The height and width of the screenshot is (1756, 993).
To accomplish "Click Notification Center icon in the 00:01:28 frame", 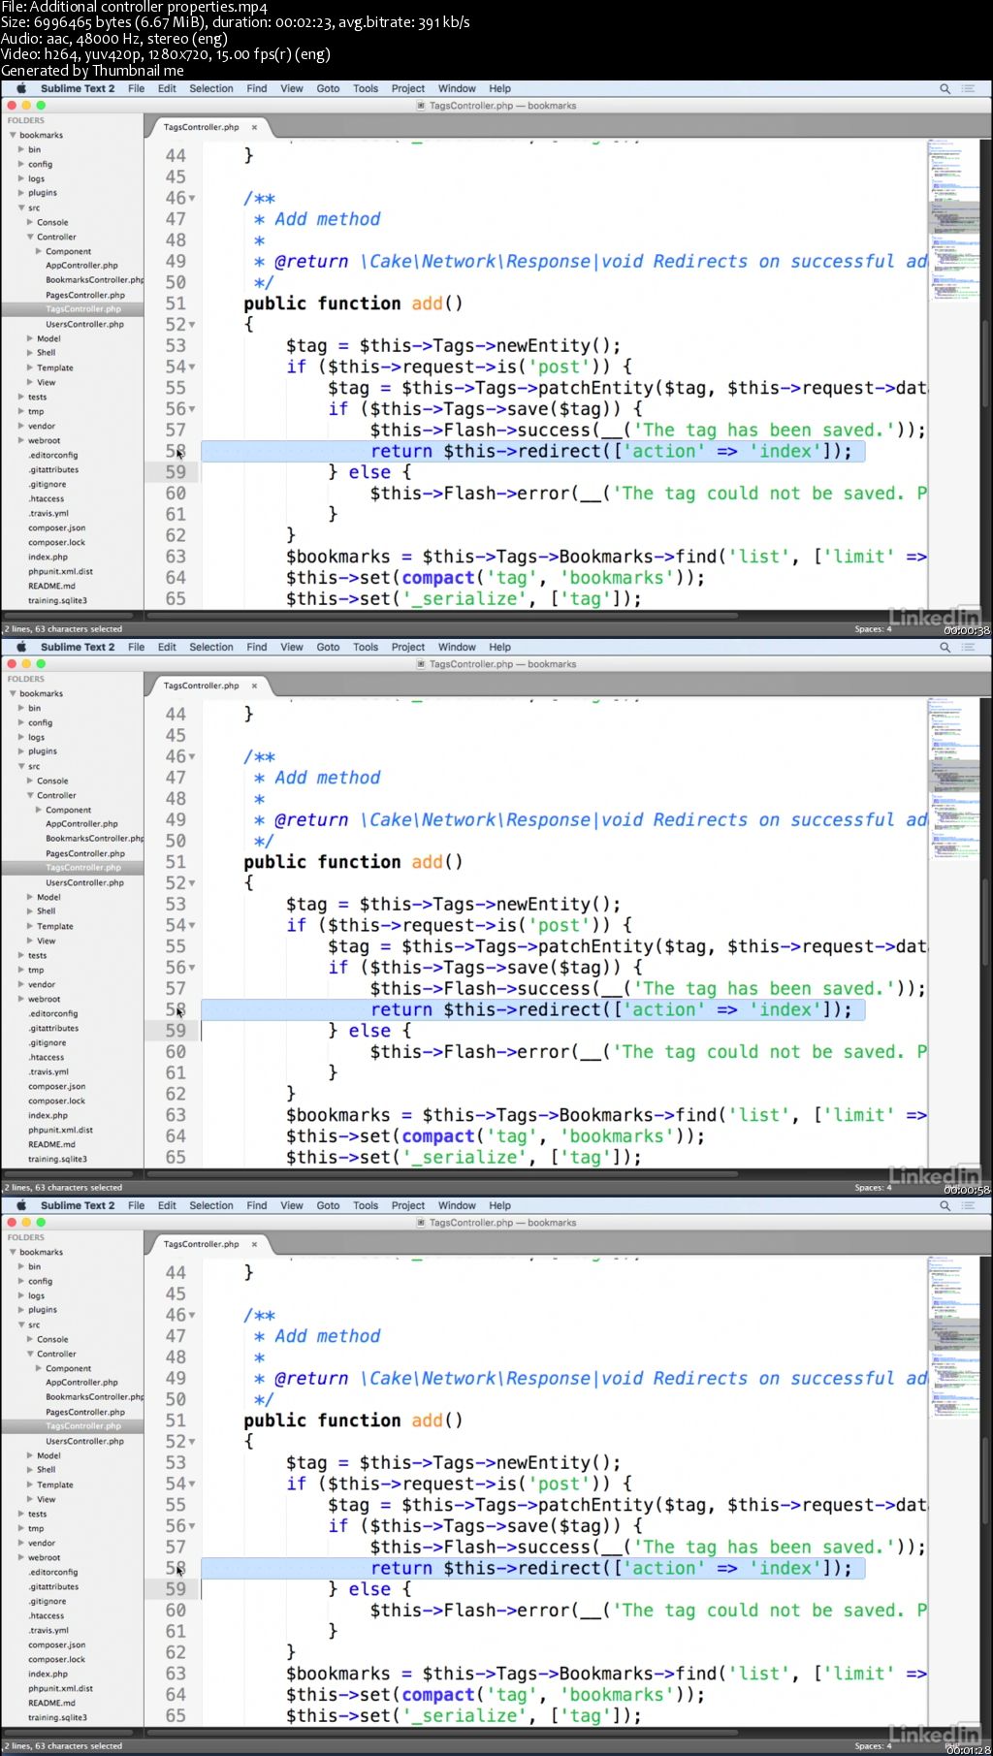I will pos(968,1205).
